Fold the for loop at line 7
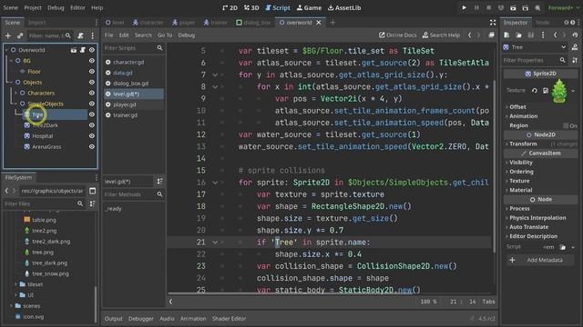This screenshot has width=583, height=327. point(215,74)
